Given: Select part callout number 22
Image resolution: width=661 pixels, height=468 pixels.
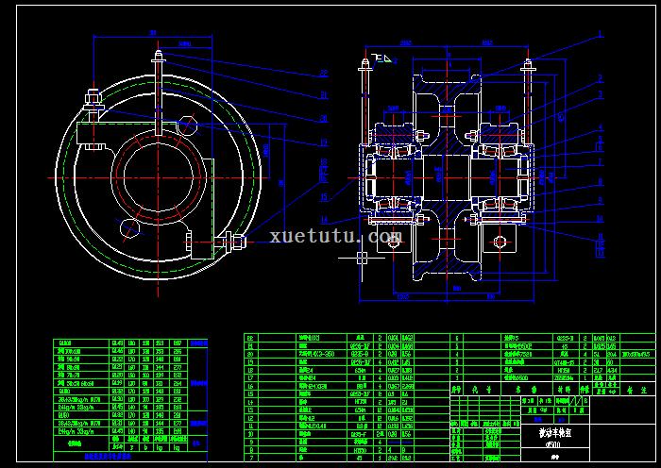Looking at the screenshot, I should click(x=323, y=73).
